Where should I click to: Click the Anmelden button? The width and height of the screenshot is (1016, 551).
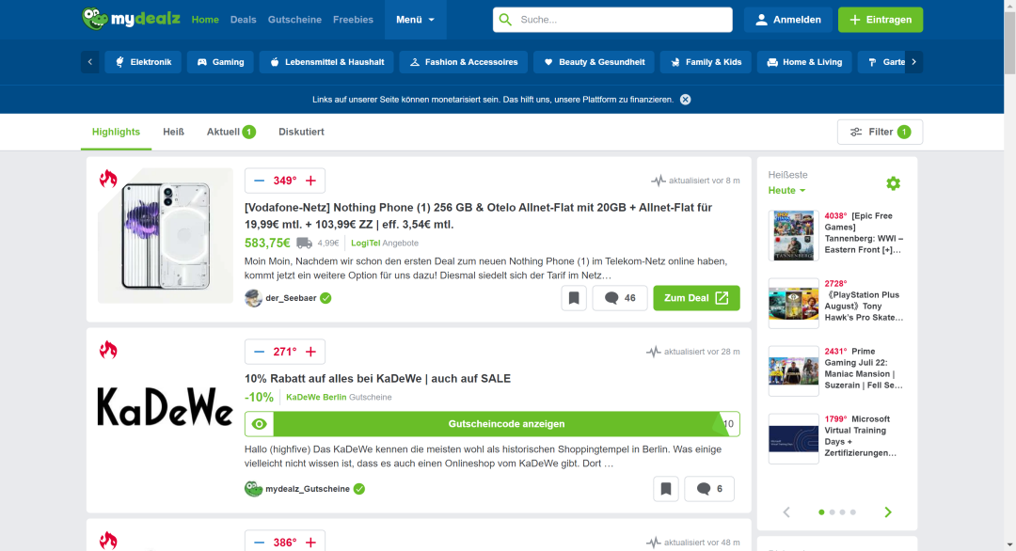787,20
